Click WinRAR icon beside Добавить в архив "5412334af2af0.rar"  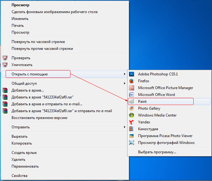click(x=5, y=97)
